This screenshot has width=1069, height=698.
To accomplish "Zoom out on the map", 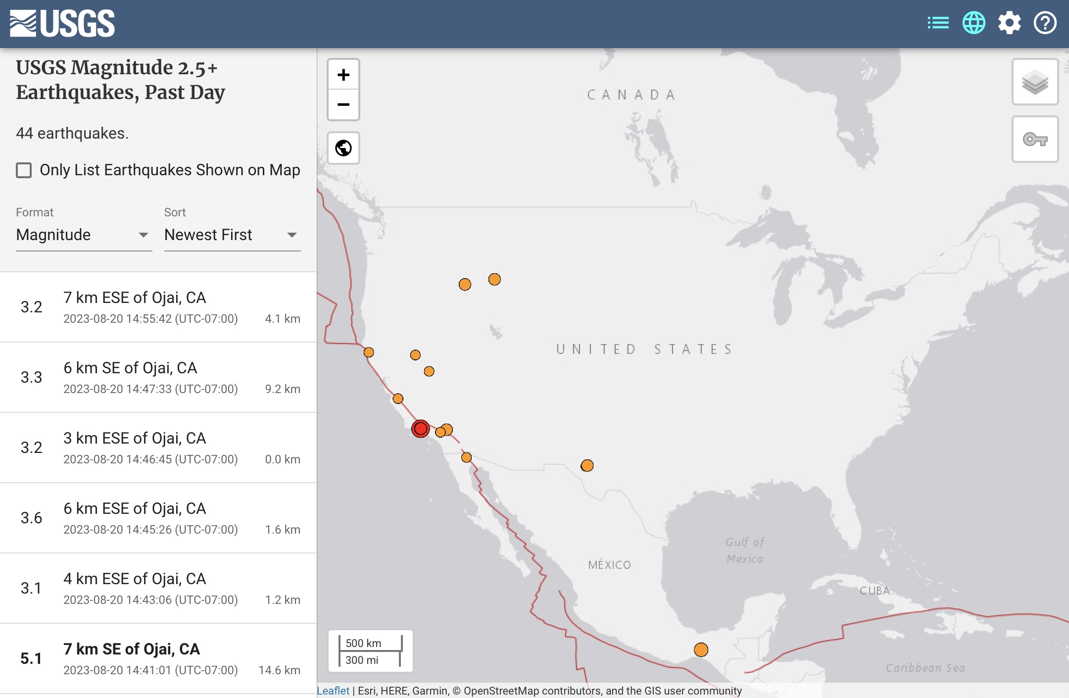I will 343,104.
